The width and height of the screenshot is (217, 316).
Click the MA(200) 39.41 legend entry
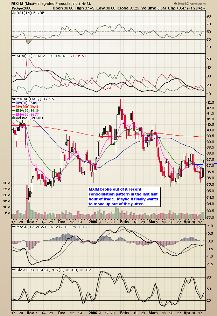(25, 107)
